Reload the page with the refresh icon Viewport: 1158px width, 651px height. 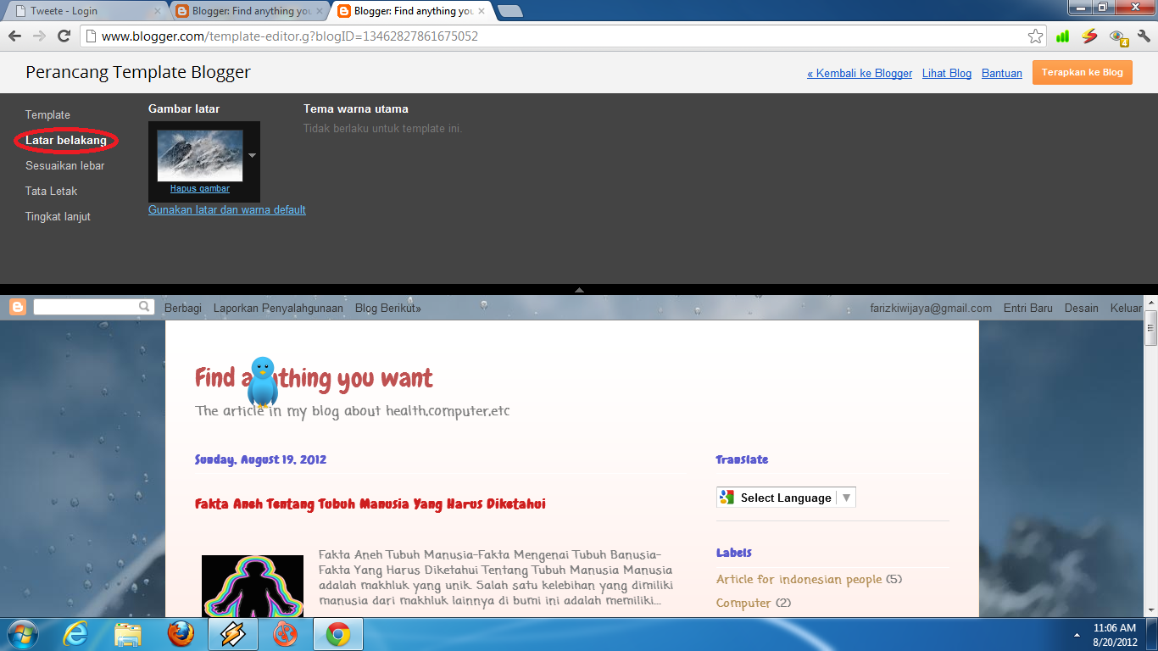(64, 36)
